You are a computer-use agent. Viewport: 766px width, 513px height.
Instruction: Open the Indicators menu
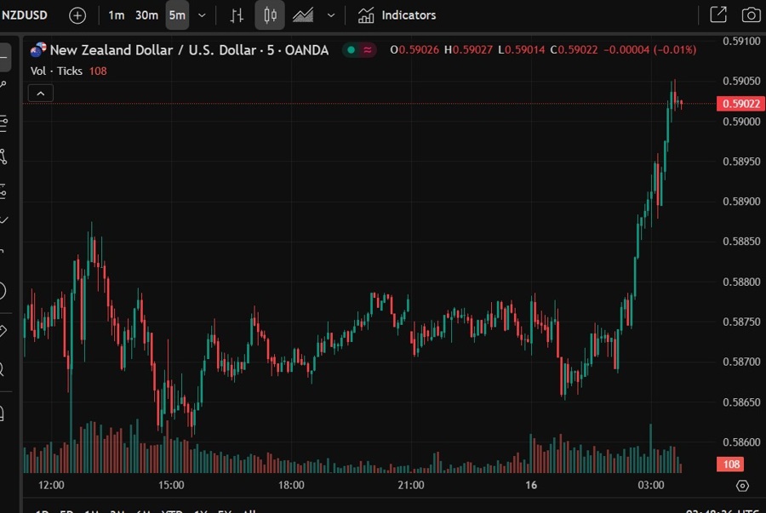(x=397, y=15)
